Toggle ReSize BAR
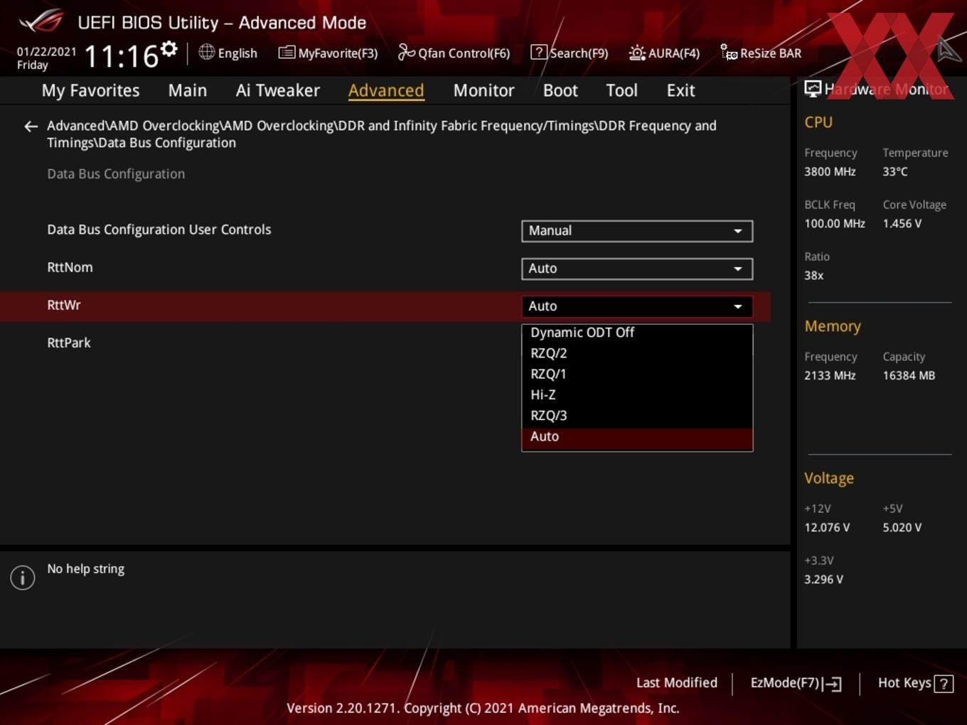 pyautogui.click(x=761, y=53)
